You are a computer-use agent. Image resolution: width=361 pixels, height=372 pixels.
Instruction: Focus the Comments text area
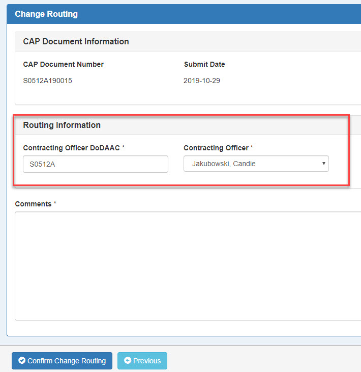[188, 265]
